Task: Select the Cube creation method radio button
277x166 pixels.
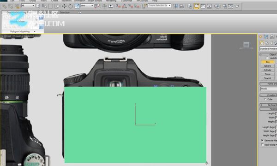Action: coord(265,99)
